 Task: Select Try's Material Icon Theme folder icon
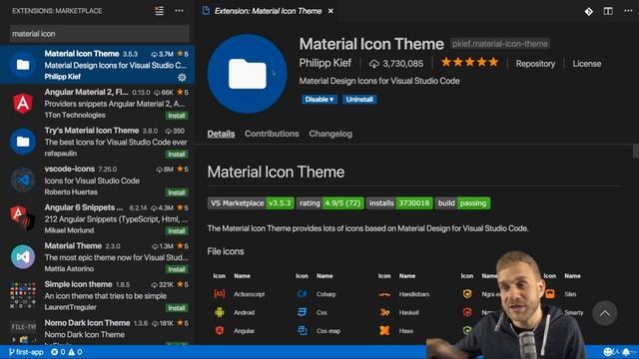coord(23,142)
